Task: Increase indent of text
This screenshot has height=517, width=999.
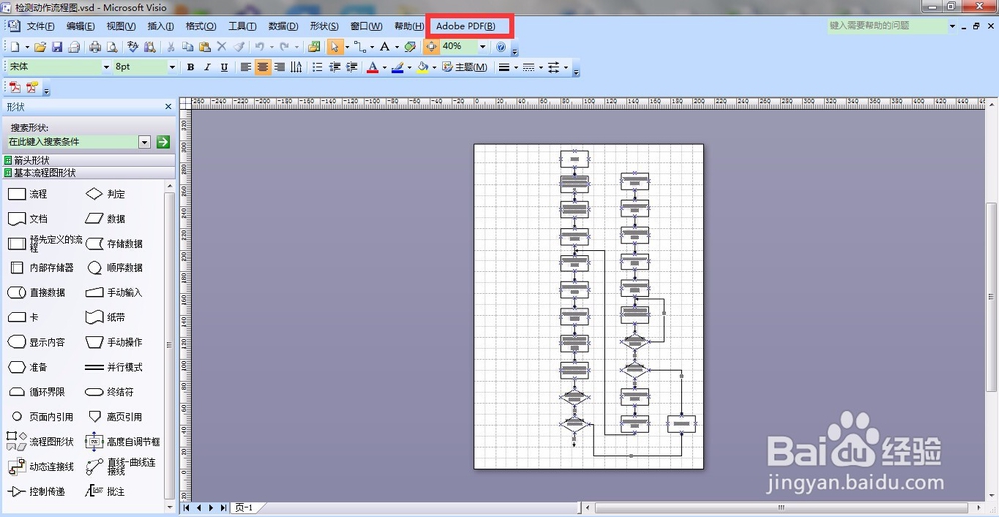Action: pos(351,67)
